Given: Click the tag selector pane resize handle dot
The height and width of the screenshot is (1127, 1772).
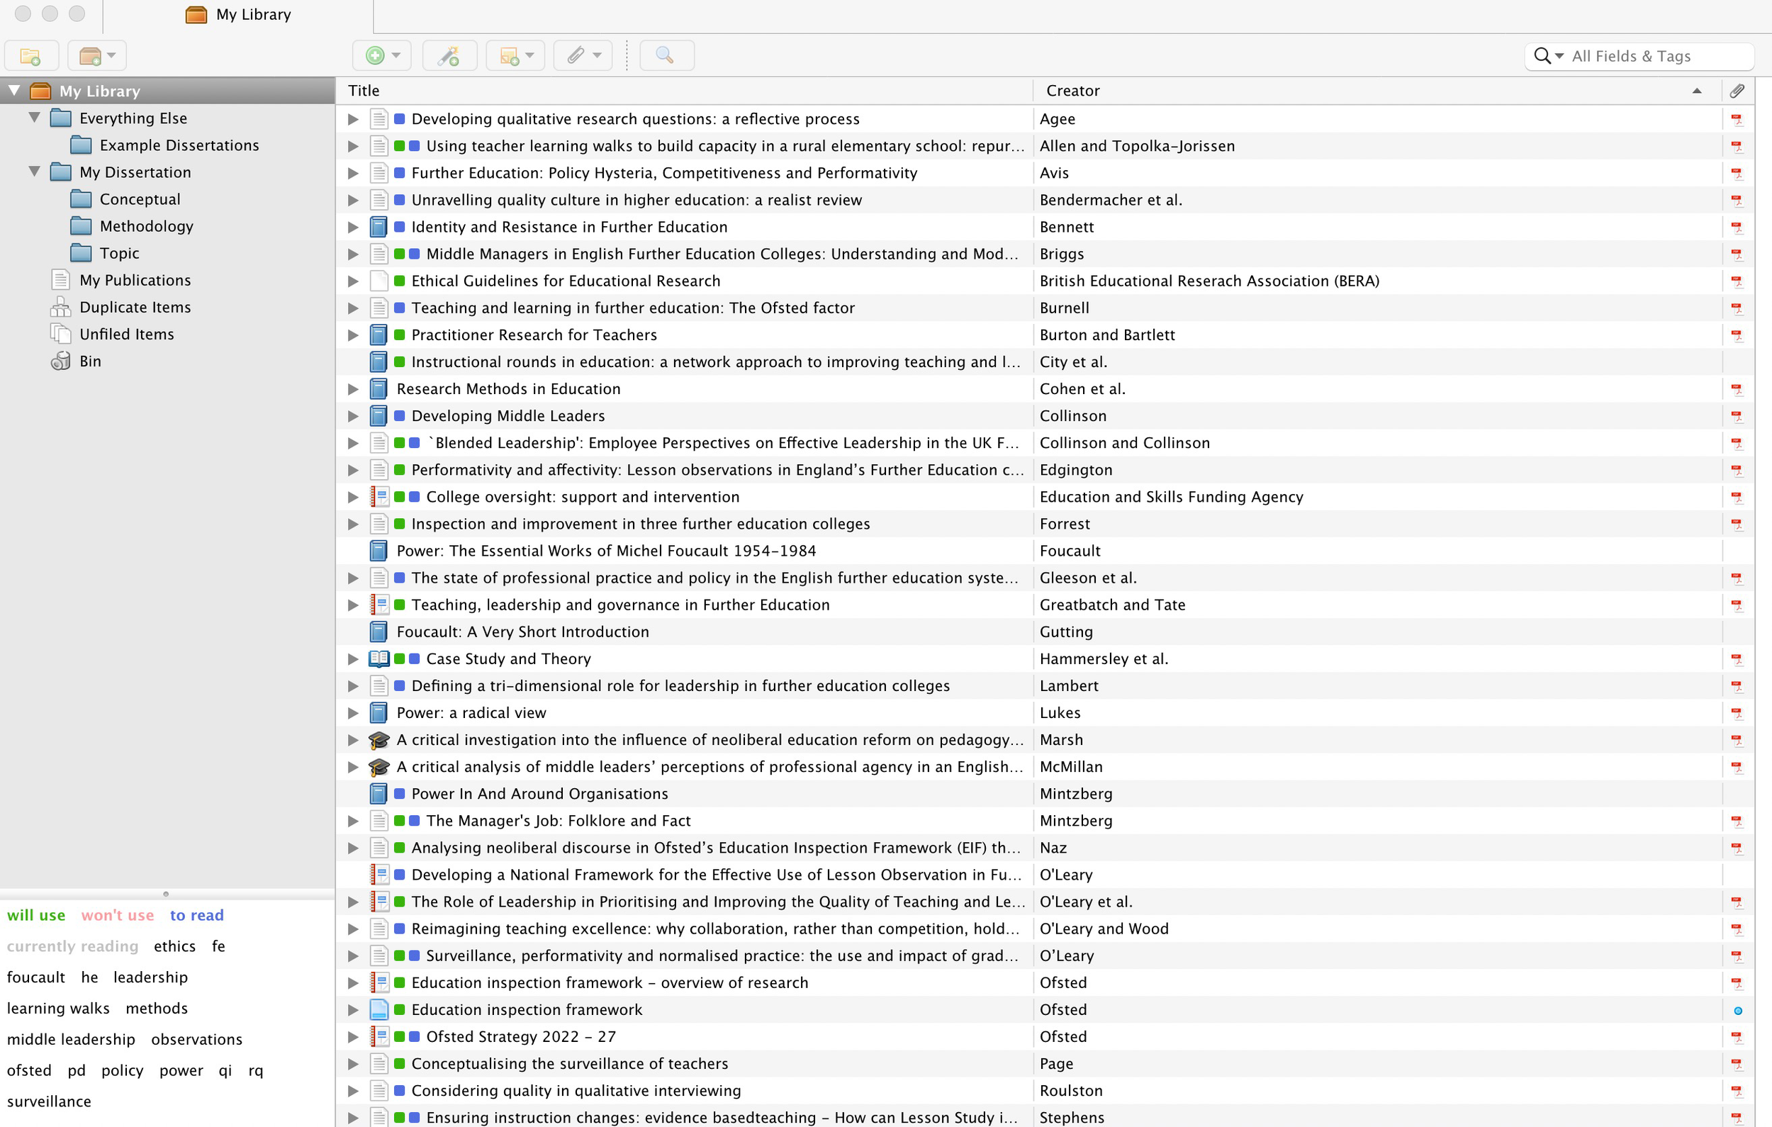Looking at the screenshot, I should click(167, 894).
